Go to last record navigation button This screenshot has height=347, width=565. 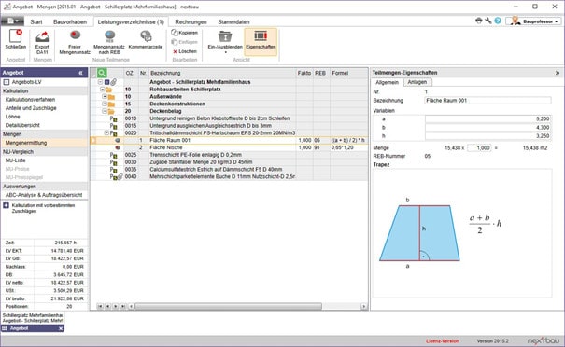click(123, 306)
